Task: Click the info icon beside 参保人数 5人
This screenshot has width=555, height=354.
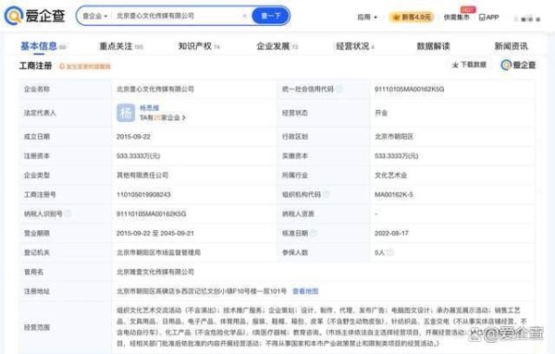Action: (x=390, y=252)
